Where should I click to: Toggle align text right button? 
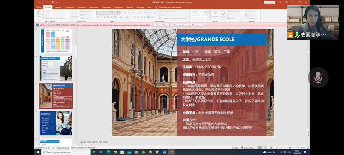click(x=142, y=17)
